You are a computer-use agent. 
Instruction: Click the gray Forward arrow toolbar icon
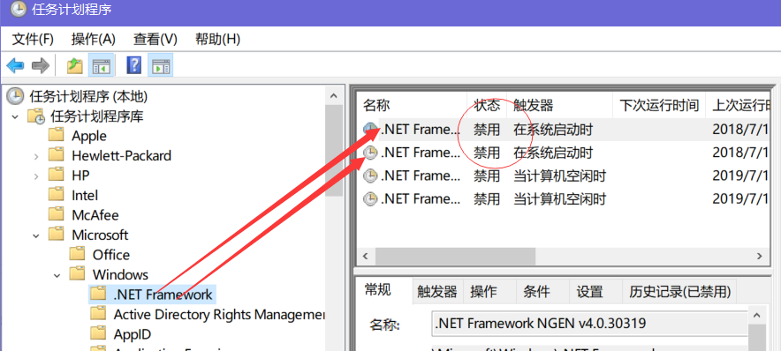41,65
